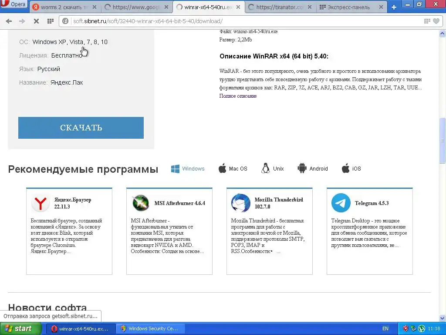446x335 pixels.
Task: Select the Mac OS platform filter
Action: click(233, 169)
